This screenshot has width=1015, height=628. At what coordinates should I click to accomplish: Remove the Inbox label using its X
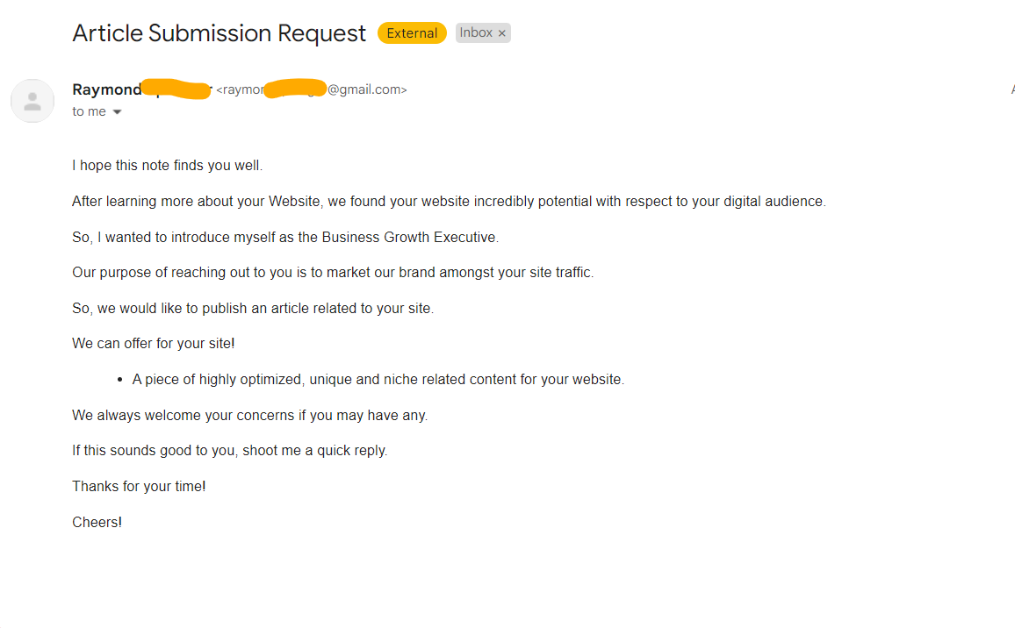[501, 33]
